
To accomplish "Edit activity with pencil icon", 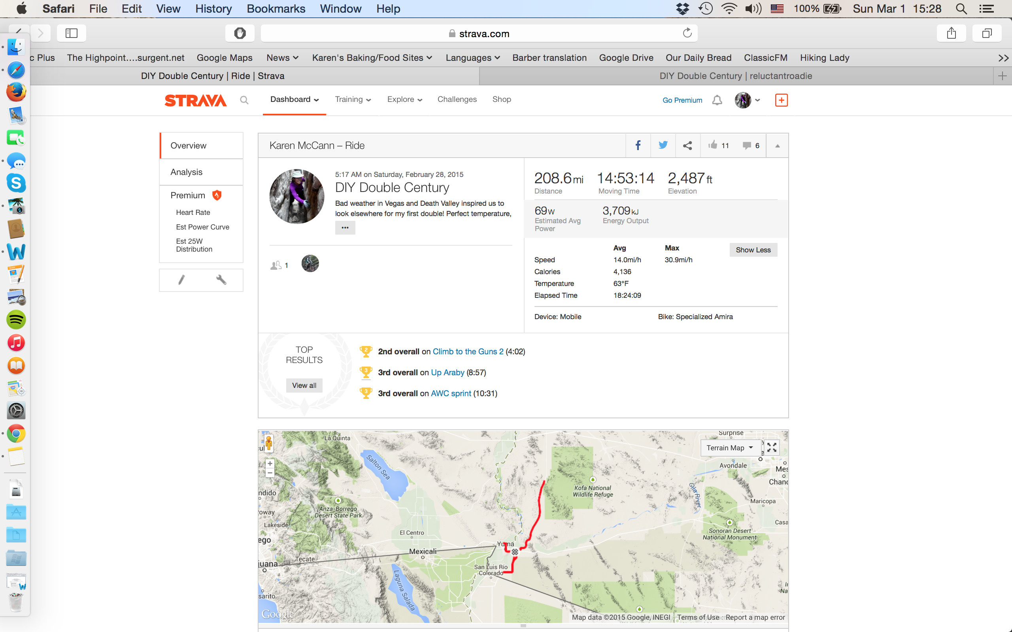I will click(181, 280).
